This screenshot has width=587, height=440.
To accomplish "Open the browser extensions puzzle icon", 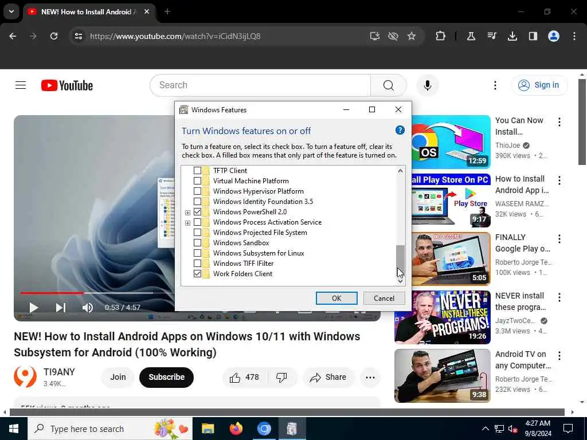I will click(x=441, y=36).
